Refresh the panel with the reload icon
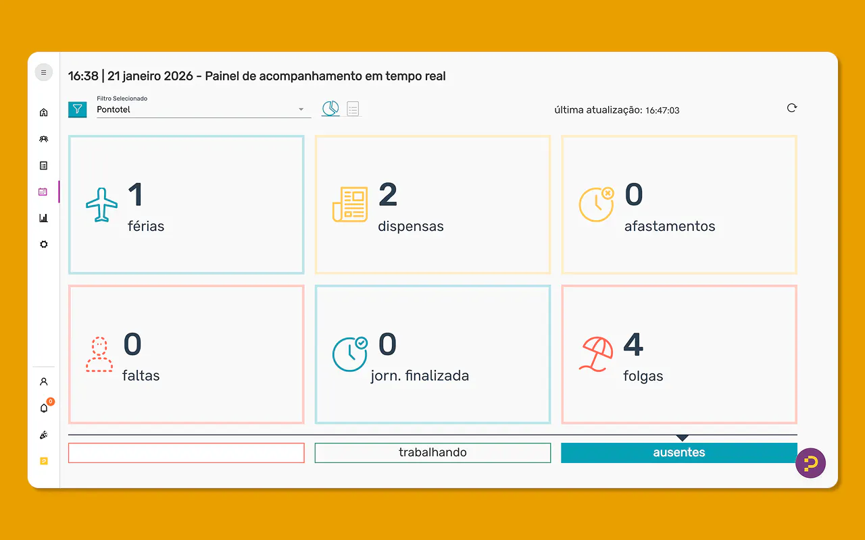 [x=792, y=108]
